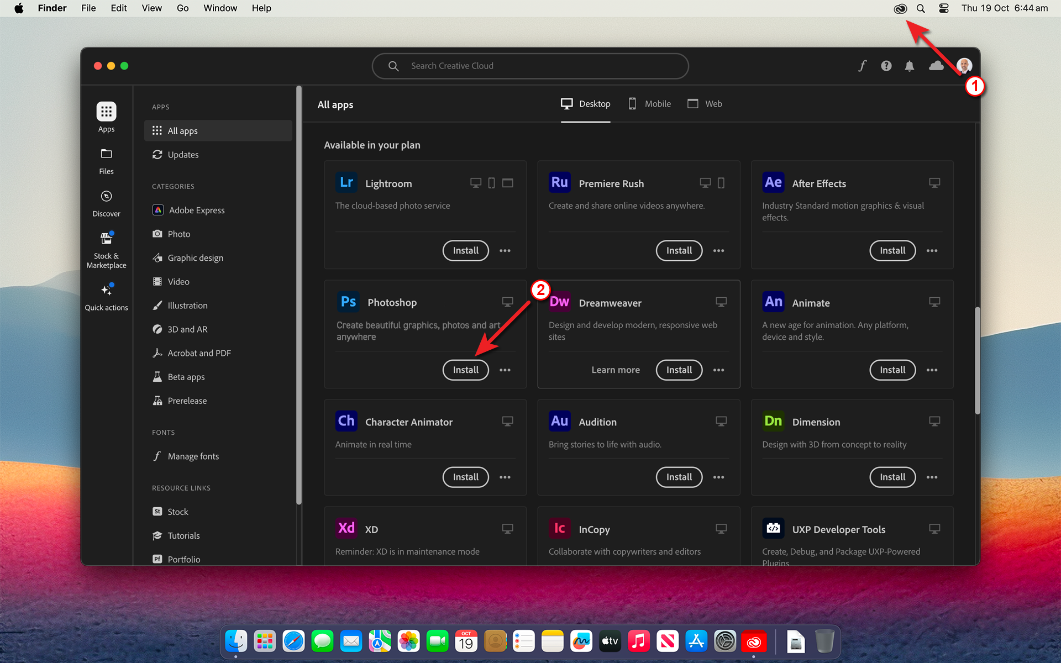Click the left sidebar scrollbar

click(x=299, y=295)
